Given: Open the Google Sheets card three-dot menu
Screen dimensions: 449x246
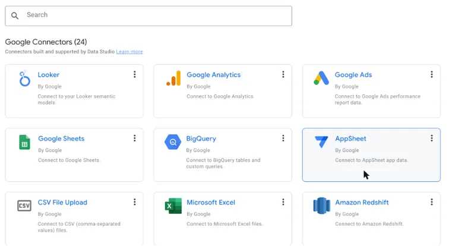Looking at the screenshot, I should tap(135, 138).
